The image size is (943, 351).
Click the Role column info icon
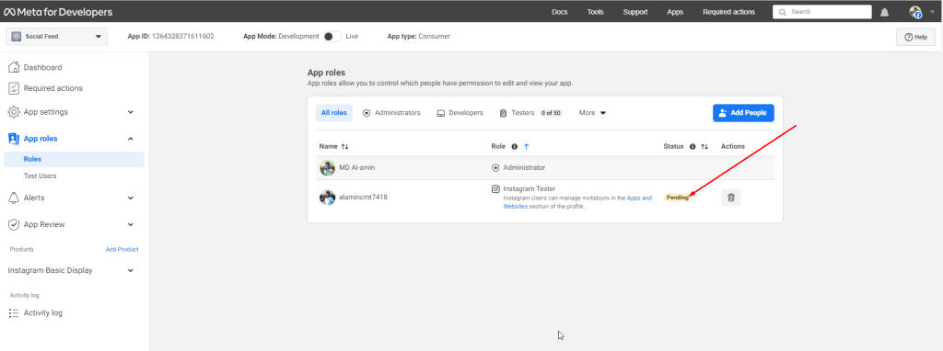coord(514,146)
